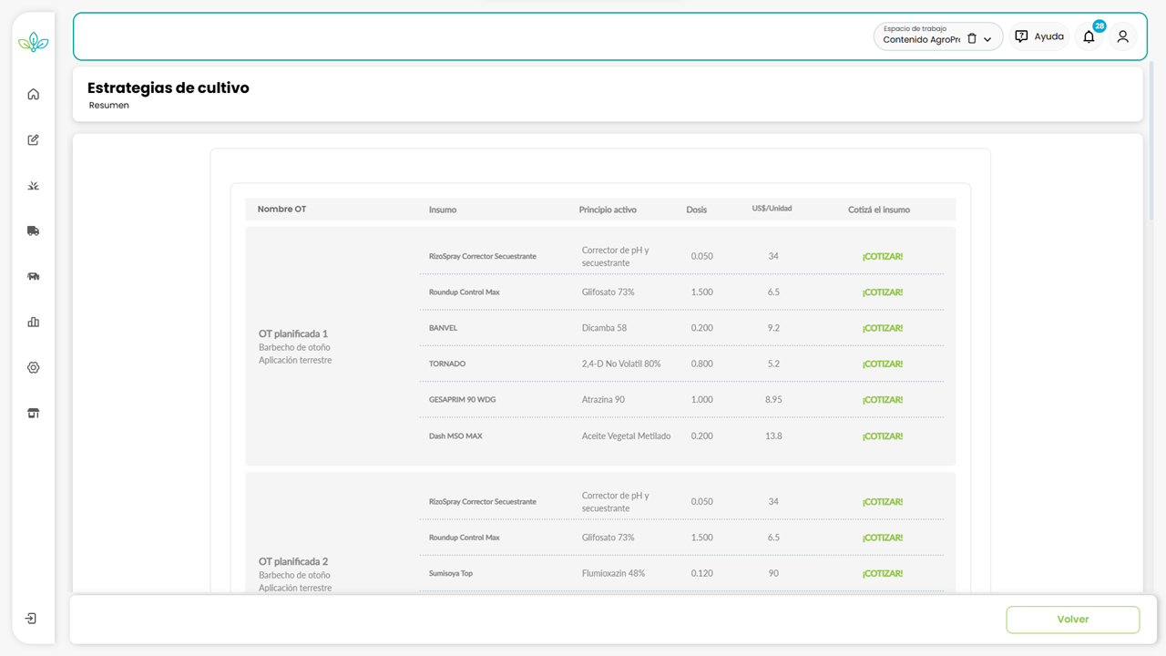Click ¡COTIZAR! for Sumisoya Top
This screenshot has height=656, width=1166.
(882, 573)
